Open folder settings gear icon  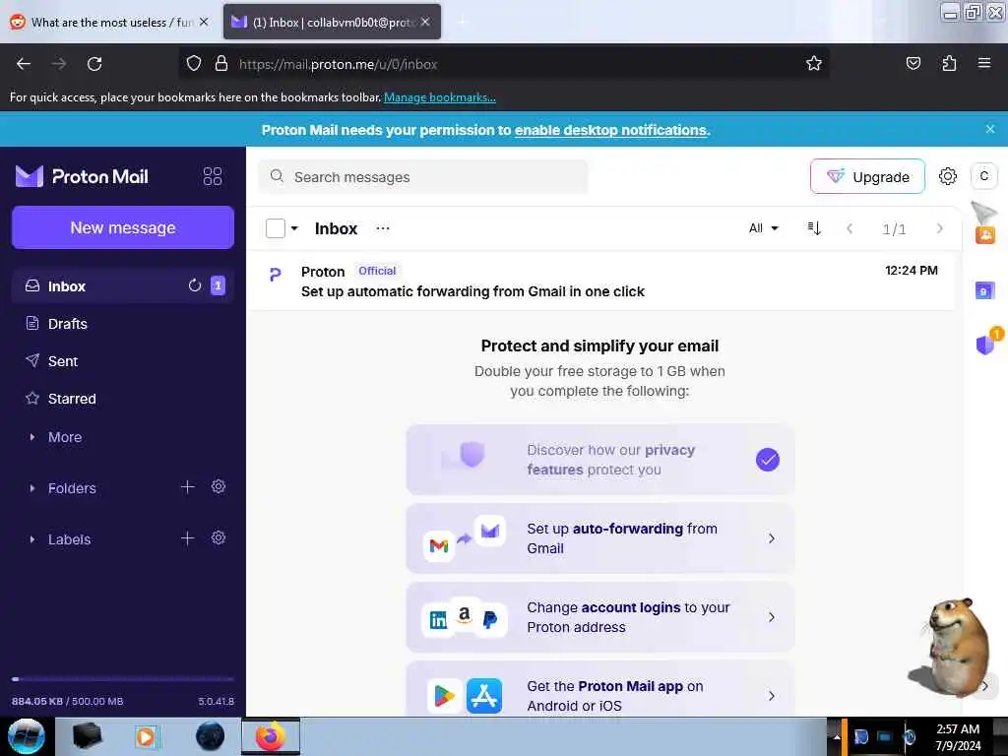219,486
